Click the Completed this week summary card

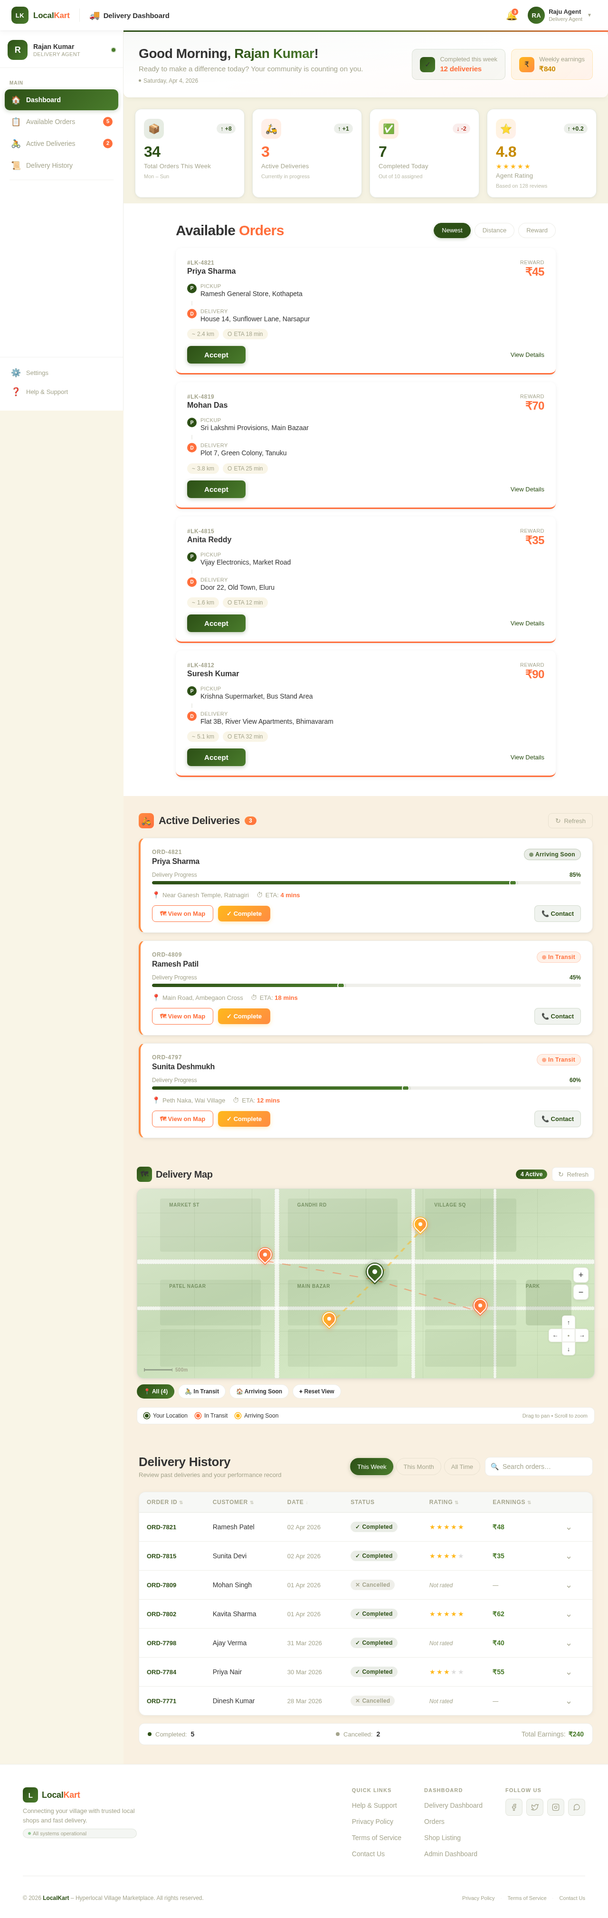click(458, 65)
